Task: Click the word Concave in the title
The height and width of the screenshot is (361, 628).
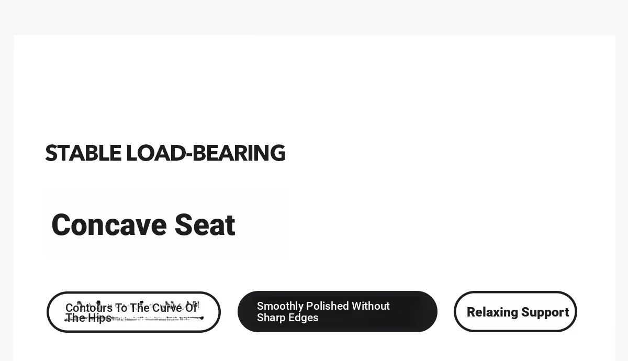Action: point(109,225)
